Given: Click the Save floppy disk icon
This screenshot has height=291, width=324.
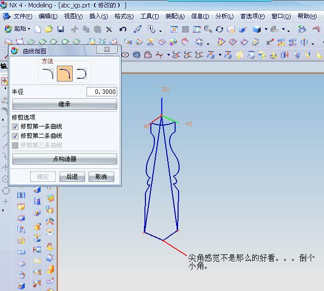Looking at the screenshot, I should 60,29.
